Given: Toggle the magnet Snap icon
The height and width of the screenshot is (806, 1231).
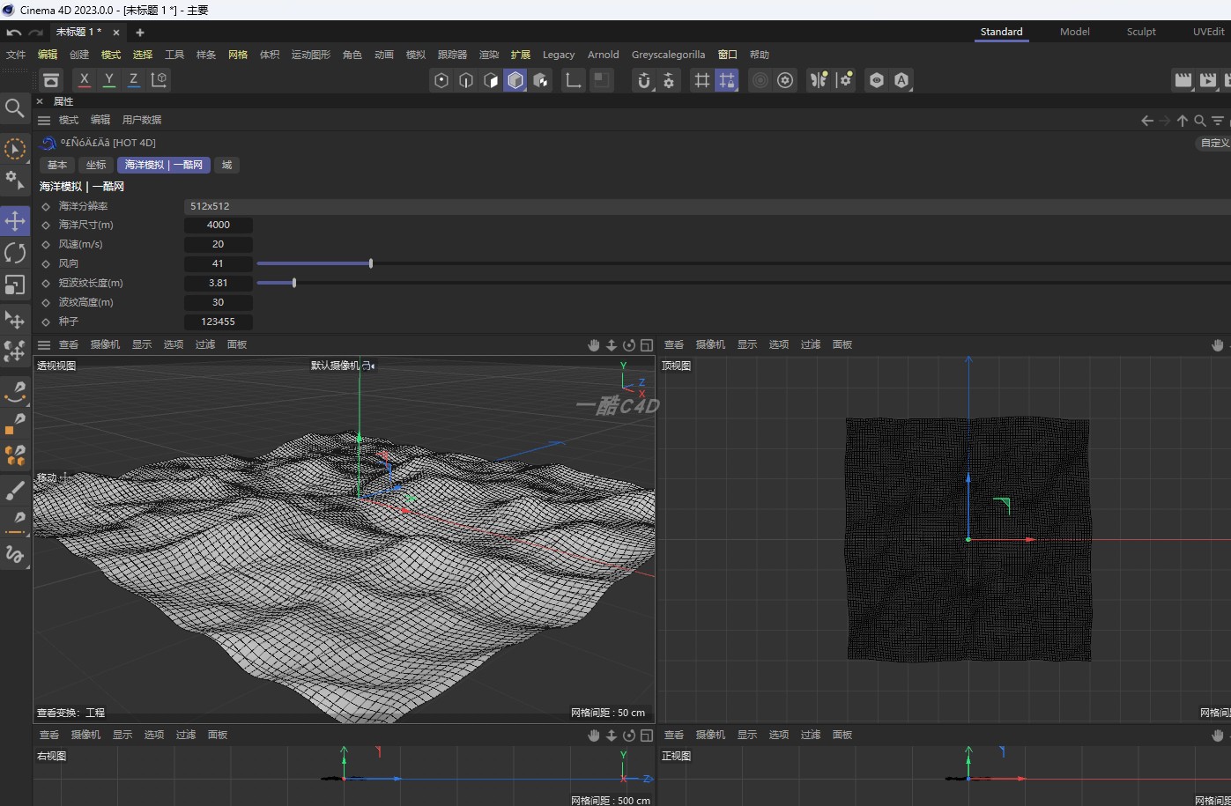Looking at the screenshot, I should point(644,80).
